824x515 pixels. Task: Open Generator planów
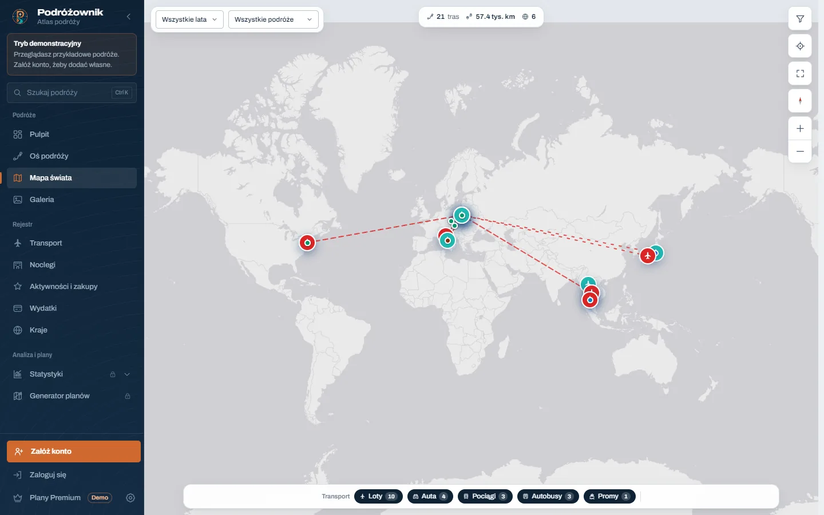[72, 396]
